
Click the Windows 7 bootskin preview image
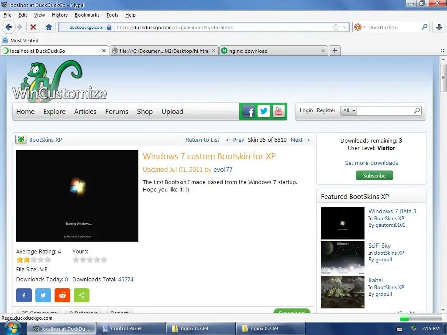click(77, 196)
